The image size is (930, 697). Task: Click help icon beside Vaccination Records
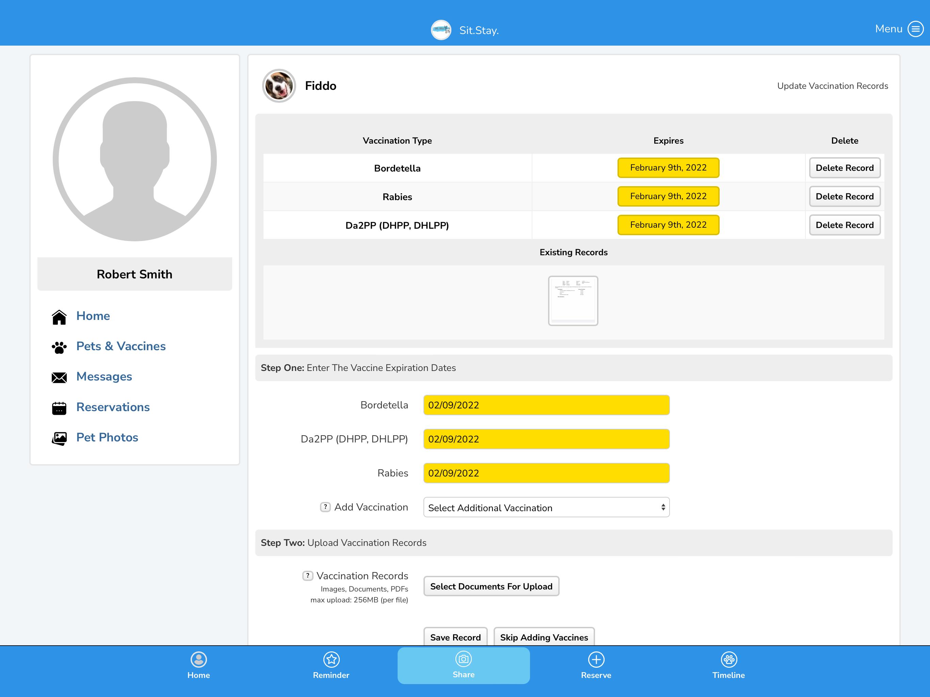coord(307,576)
